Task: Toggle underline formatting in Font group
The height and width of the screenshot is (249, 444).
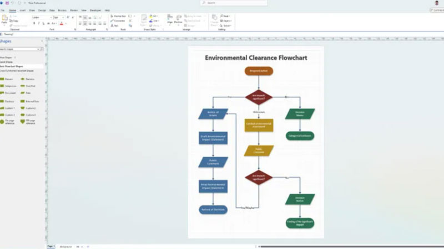Action: [x=43, y=23]
